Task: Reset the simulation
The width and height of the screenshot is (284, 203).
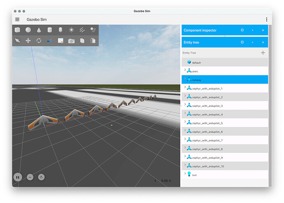Action: (41, 177)
